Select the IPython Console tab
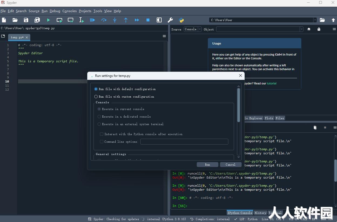This screenshot has height=222, width=337. click(240, 213)
